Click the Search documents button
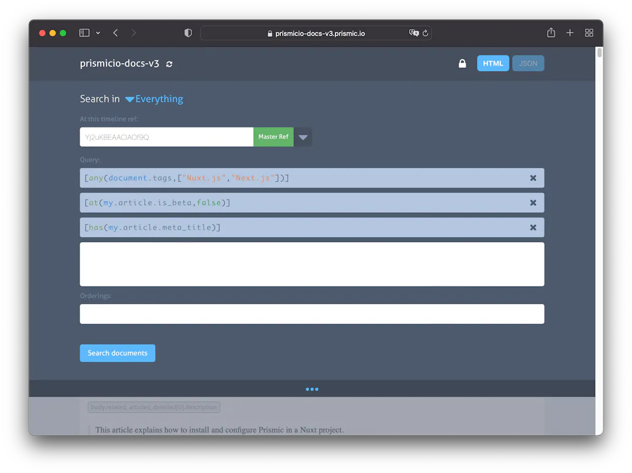 point(117,353)
